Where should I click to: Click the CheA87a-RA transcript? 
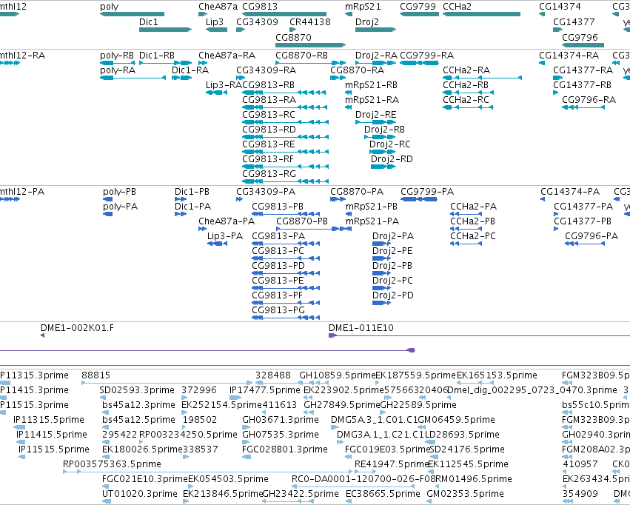(203, 63)
